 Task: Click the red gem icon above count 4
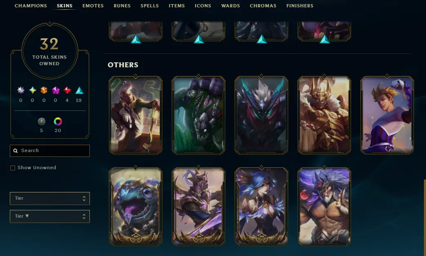pos(67,90)
